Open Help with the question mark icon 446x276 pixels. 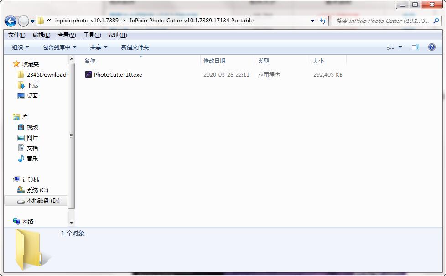tap(432, 47)
